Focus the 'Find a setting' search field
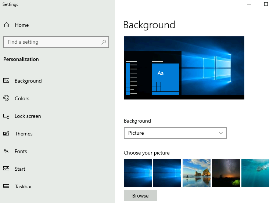 click(51, 42)
